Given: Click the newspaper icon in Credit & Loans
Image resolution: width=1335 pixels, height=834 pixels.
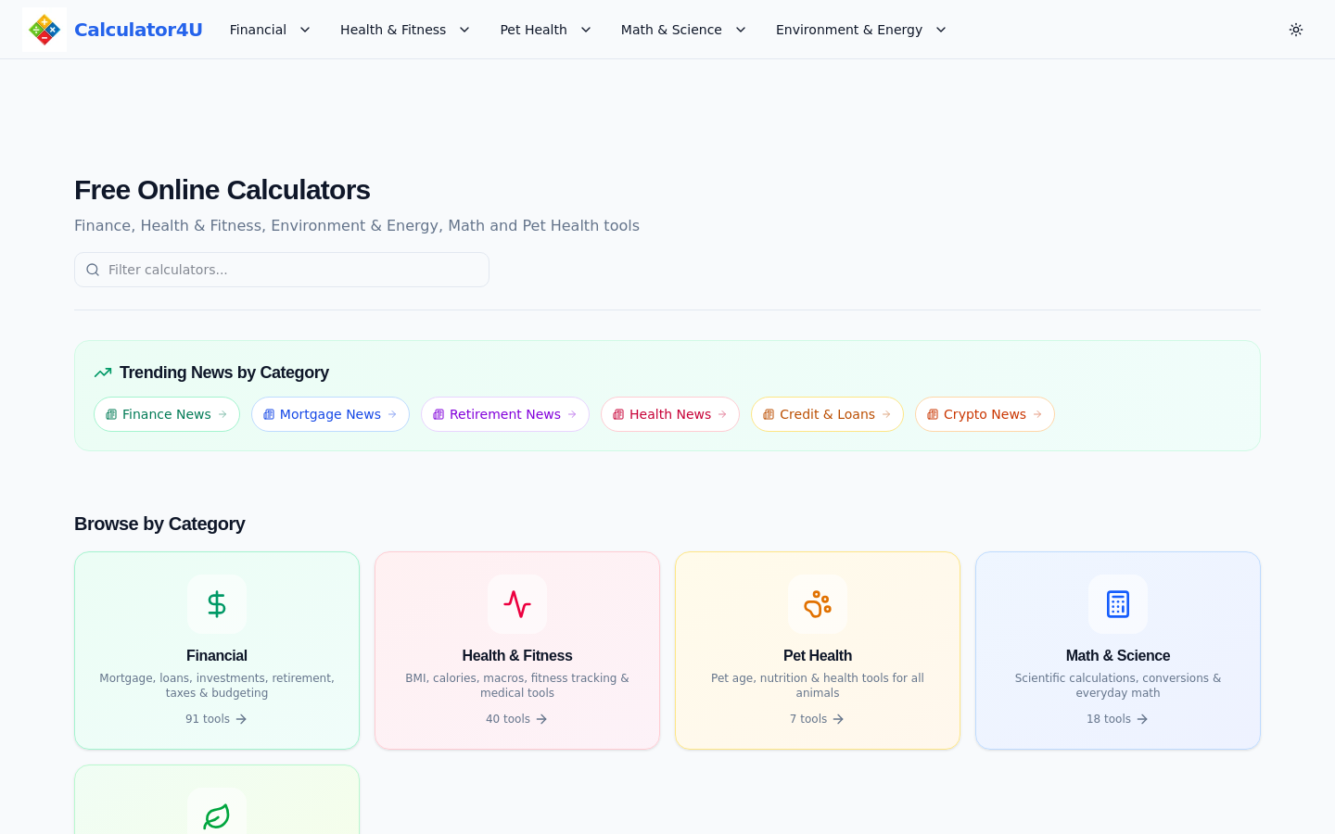Looking at the screenshot, I should [x=769, y=414].
